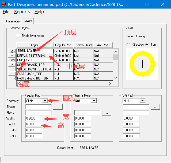Click the Thermal Relief Flash browse button

point(106,113)
